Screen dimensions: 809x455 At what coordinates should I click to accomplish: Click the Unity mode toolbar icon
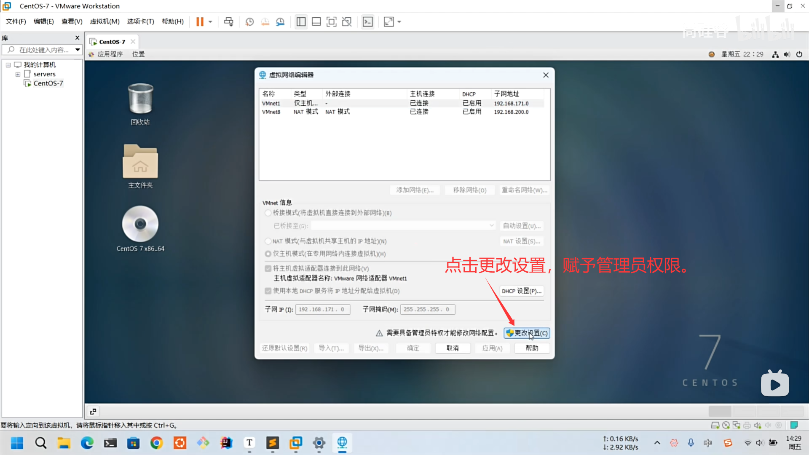(347, 22)
